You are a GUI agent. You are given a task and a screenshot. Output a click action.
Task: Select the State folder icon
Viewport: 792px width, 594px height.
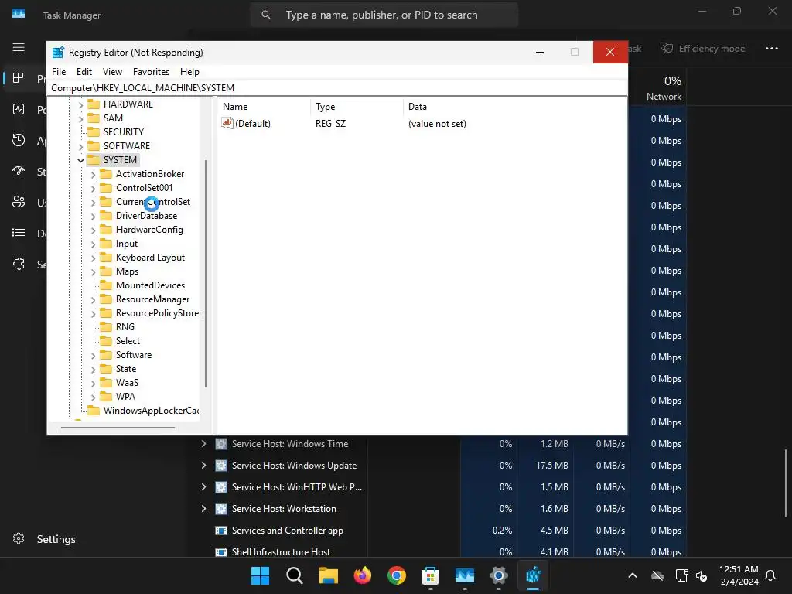click(x=106, y=369)
